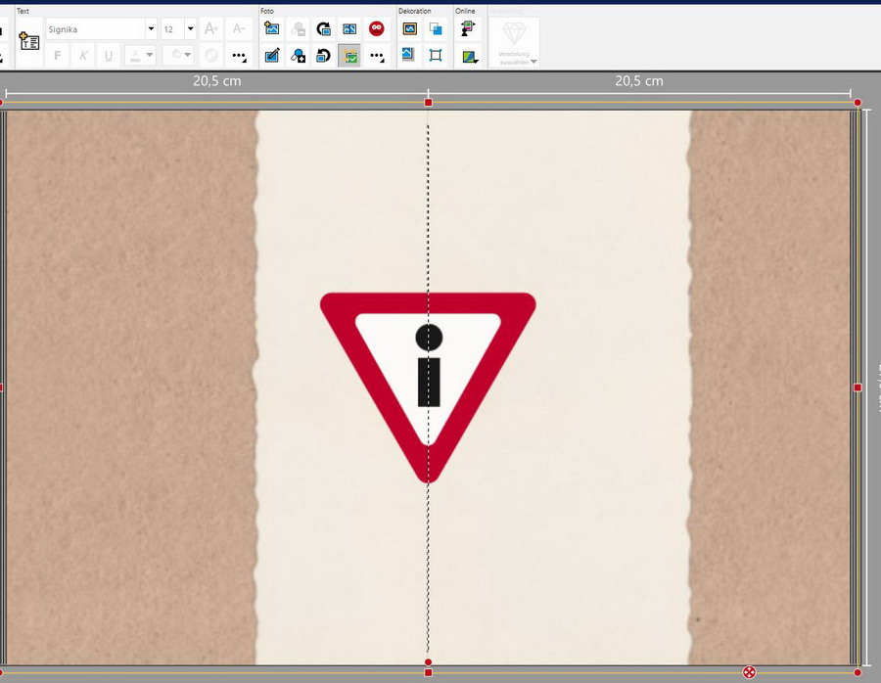881x683 pixels.
Task: Toggle bold text formatting
Action: click(x=58, y=56)
